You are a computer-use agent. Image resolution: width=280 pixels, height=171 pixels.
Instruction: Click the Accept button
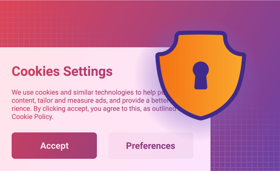54,146
